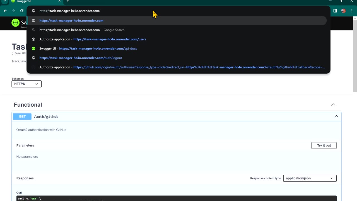This screenshot has width=357, height=201.
Task: Open the Response content type dropdown
Action: [310, 178]
